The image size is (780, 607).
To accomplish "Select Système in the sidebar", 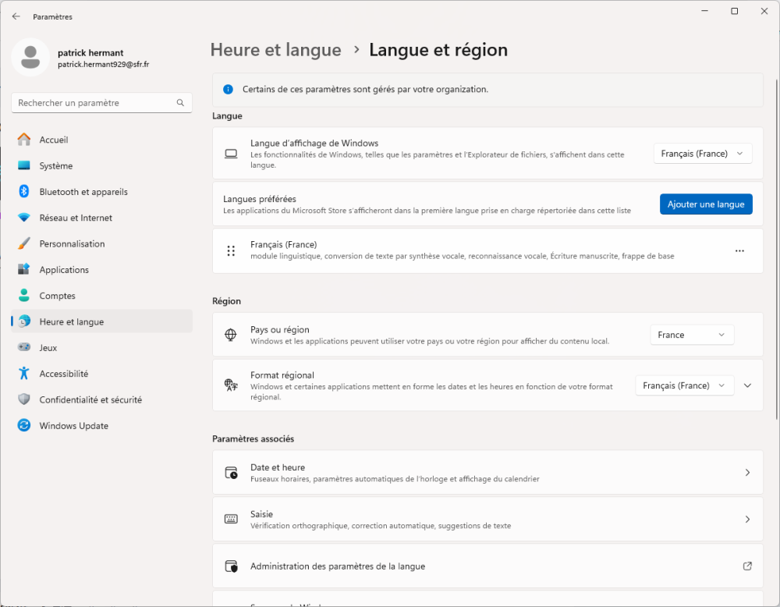I will click(56, 166).
